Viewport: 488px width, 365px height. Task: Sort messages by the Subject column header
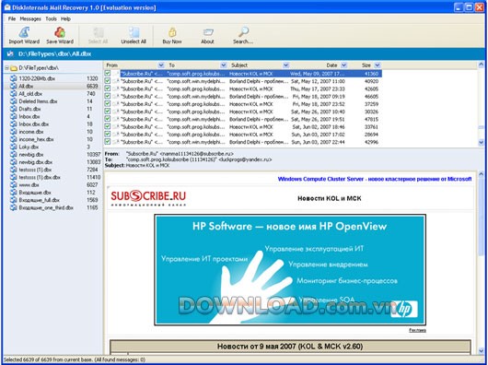pyautogui.click(x=239, y=65)
